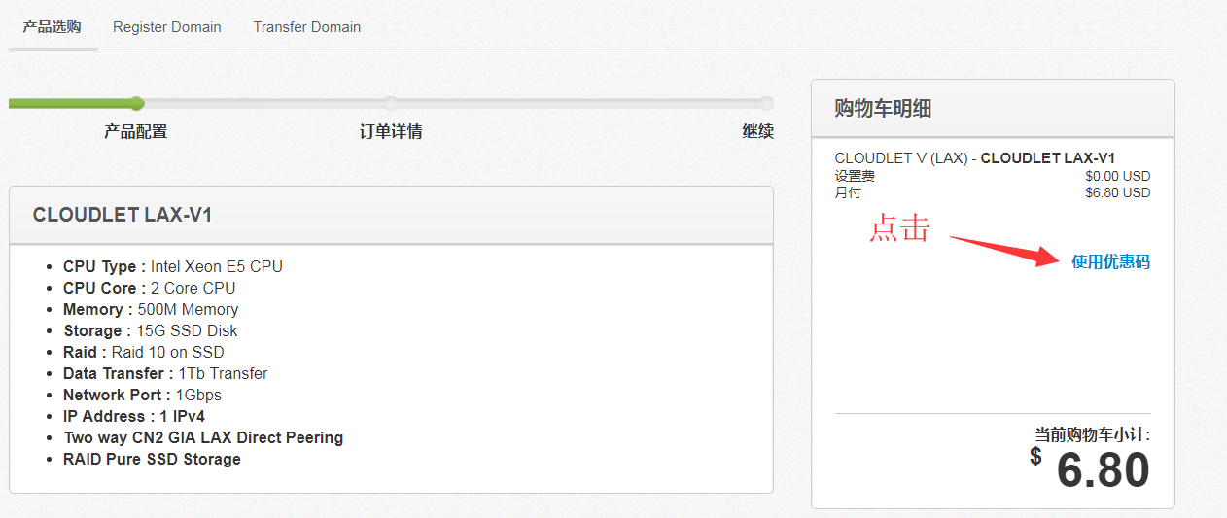This screenshot has height=518, width=1227.
Task: Select the 订单详情 step label
Action: tap(391, 131)
